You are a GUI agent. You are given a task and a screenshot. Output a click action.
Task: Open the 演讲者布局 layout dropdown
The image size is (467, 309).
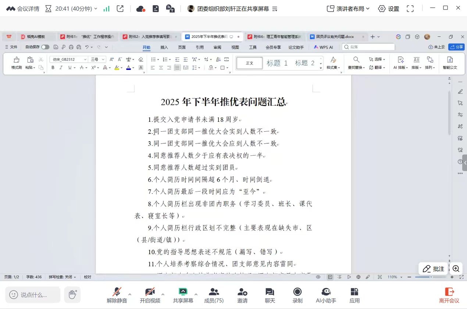tap(348, 8)
